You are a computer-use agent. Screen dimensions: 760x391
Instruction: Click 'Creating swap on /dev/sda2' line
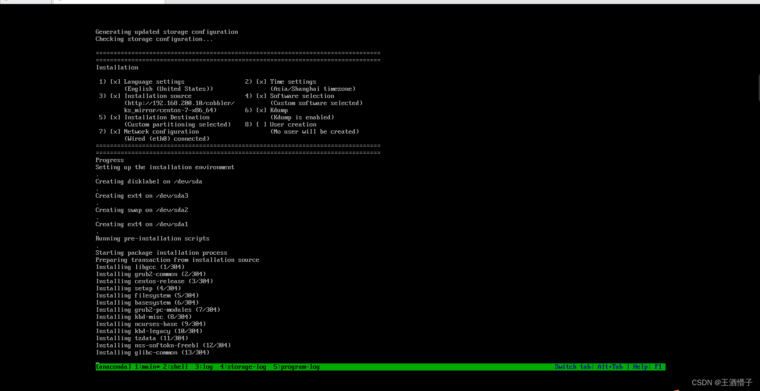pyautogui.click(x=142, y=210)
